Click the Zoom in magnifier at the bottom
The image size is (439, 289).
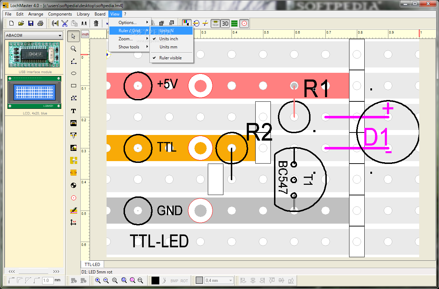coord(98,281)
